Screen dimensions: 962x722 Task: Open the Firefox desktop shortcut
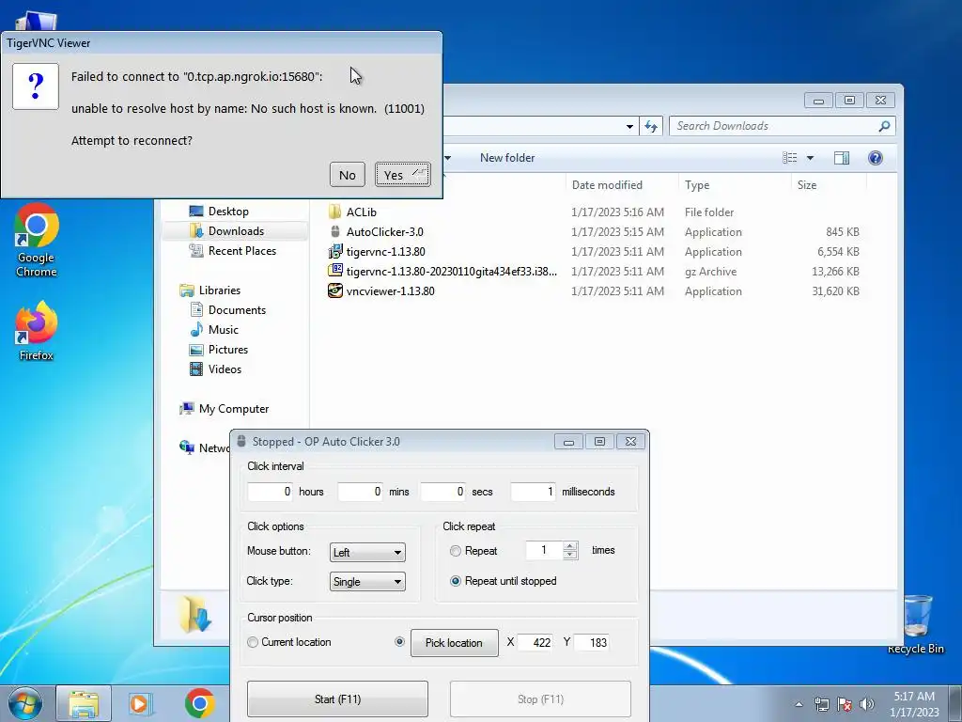[37, 330]
